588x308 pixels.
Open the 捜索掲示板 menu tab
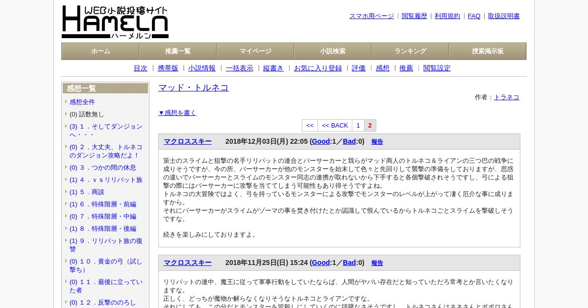pos(488,51)
